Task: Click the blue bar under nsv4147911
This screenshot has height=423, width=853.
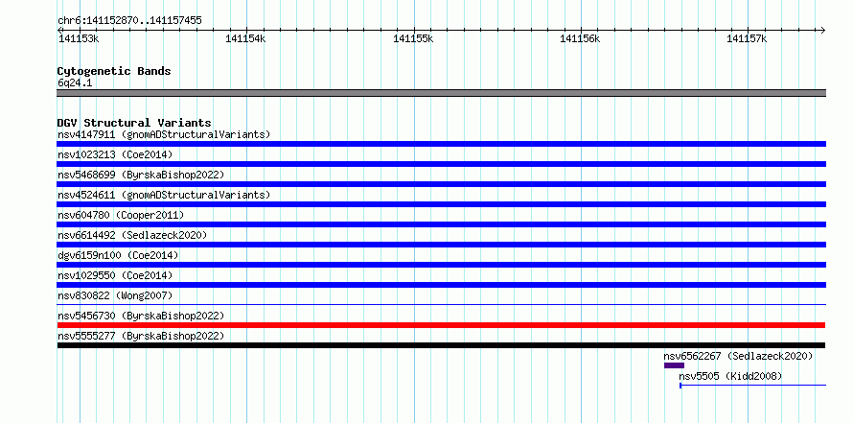Action: click(441, 144)
